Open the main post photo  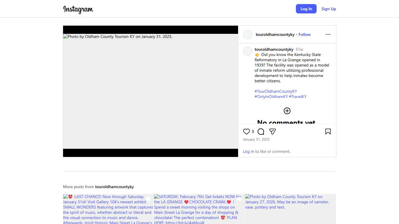point(150,91)
